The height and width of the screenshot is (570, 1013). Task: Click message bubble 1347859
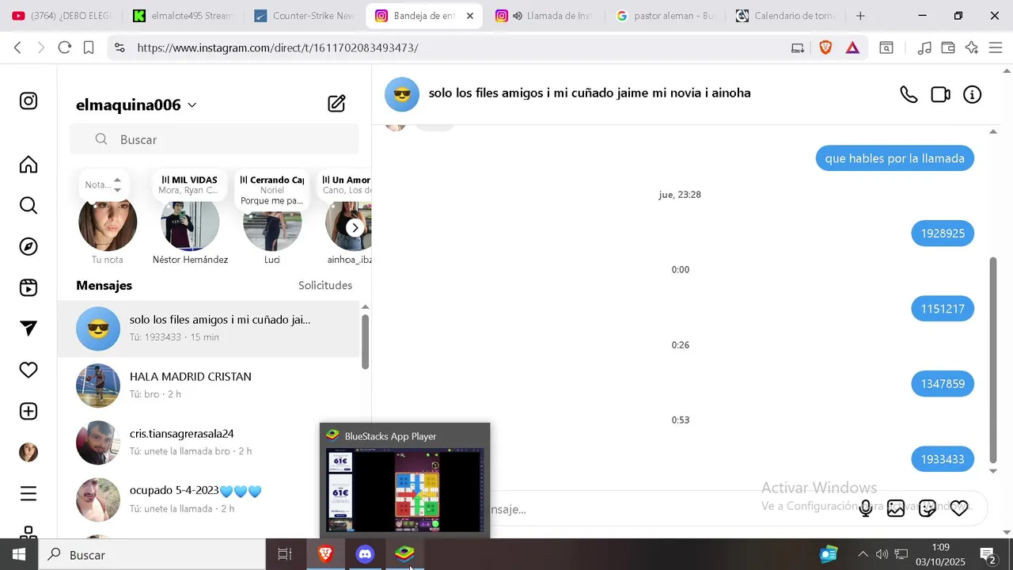coord(943,384)
